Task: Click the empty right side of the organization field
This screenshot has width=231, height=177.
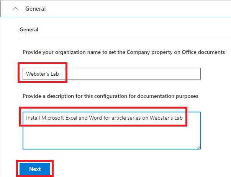Action: pyautogui.click(x=153, y=74)
